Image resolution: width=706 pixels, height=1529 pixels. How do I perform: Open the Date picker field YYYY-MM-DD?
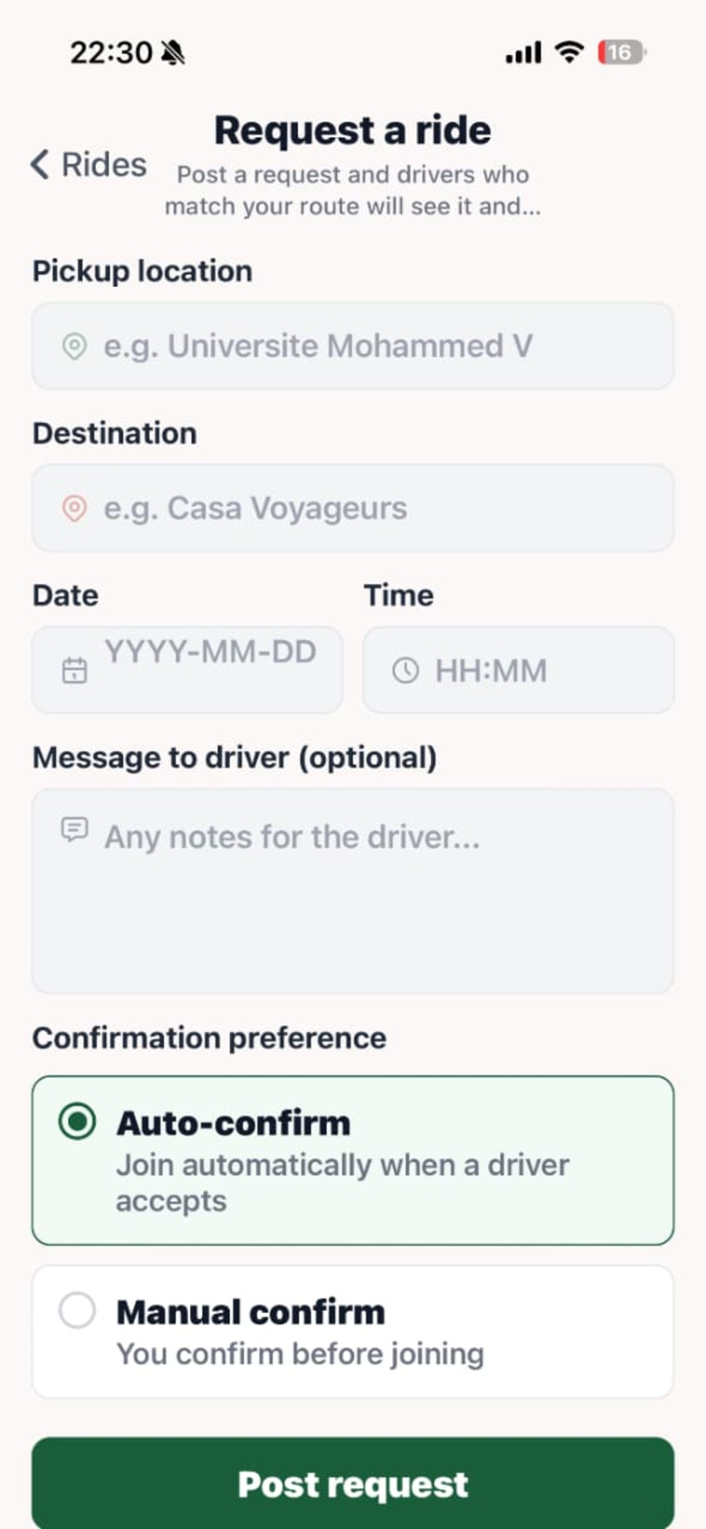click(188, 670)
